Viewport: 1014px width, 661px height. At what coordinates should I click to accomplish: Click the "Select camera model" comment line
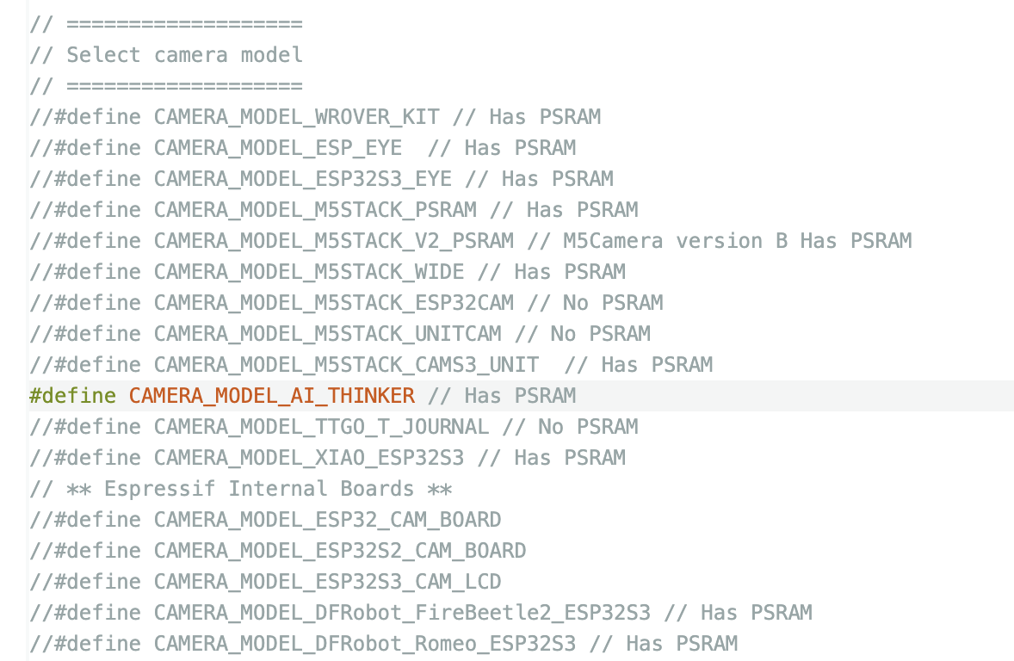[x=184, y=55]
